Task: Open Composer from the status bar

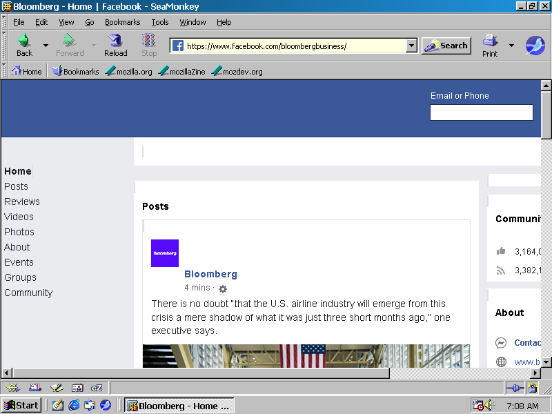Action: coord(57,388)
